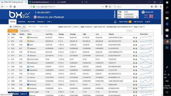The height and width of the screenshot is (96, 171).
Task: Click the deposit icon in Dogecoin row
Action: click(x=134, y=49)
